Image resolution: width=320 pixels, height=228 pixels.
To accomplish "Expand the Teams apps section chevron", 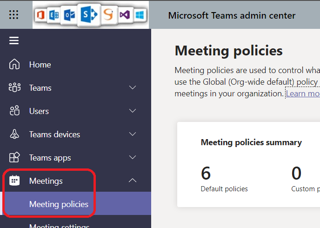I will click(133, 157).
